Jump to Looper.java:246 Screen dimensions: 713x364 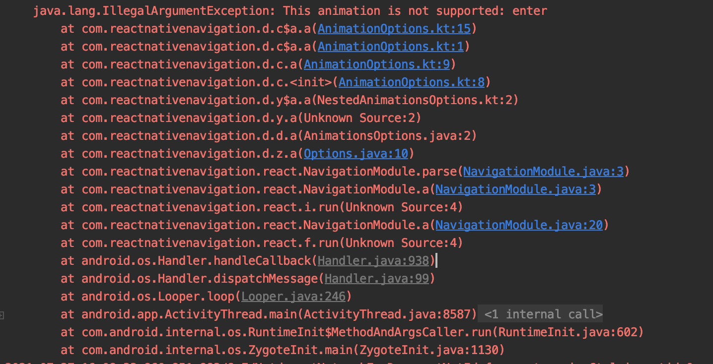293,296
